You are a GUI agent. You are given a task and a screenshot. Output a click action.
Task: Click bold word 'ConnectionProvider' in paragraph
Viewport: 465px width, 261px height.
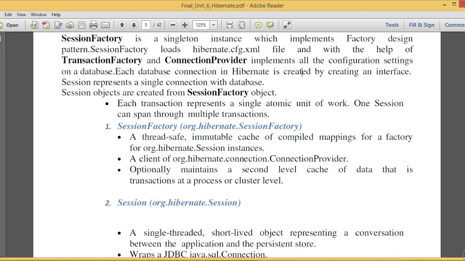pos(206,60)
